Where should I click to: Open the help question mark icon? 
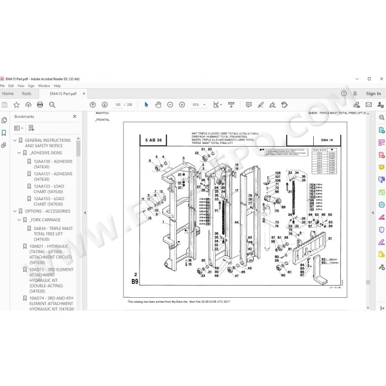[344, 93]
